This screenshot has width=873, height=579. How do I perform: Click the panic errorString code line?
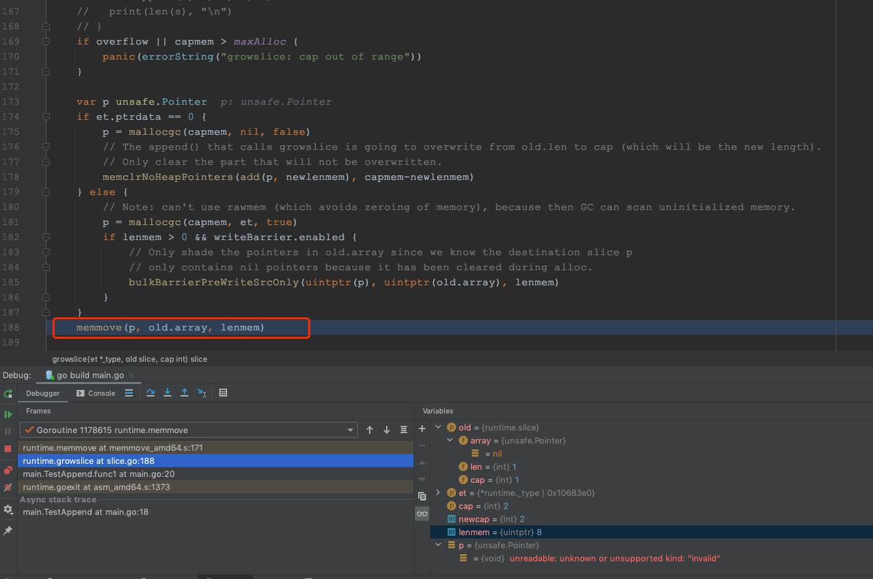tap(262, 57)
